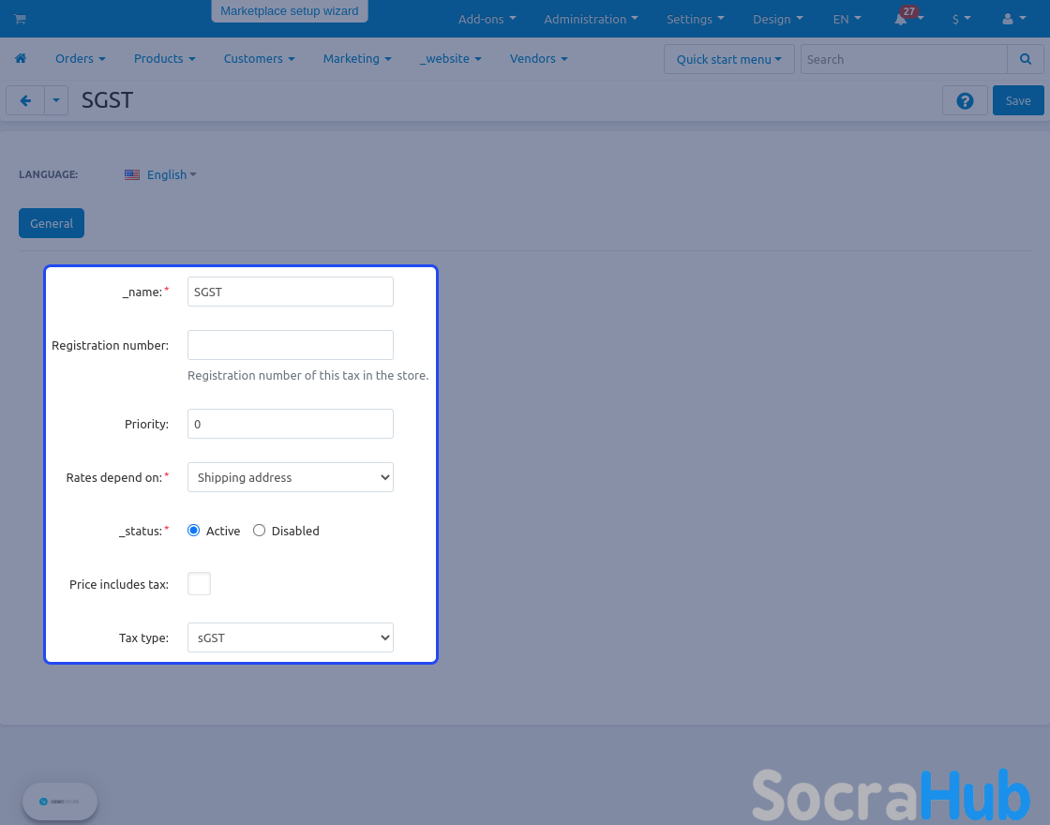Open the Quick start menu dropdown
Image resolution: width=1050 pixels, height=825 pixels.
tap(728, 59)
